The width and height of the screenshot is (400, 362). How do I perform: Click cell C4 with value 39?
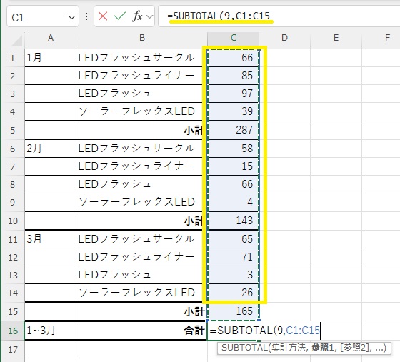[x=233, y=111]
